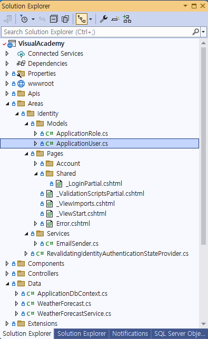Click the VisualAcademy web project icon

point(12,44)
